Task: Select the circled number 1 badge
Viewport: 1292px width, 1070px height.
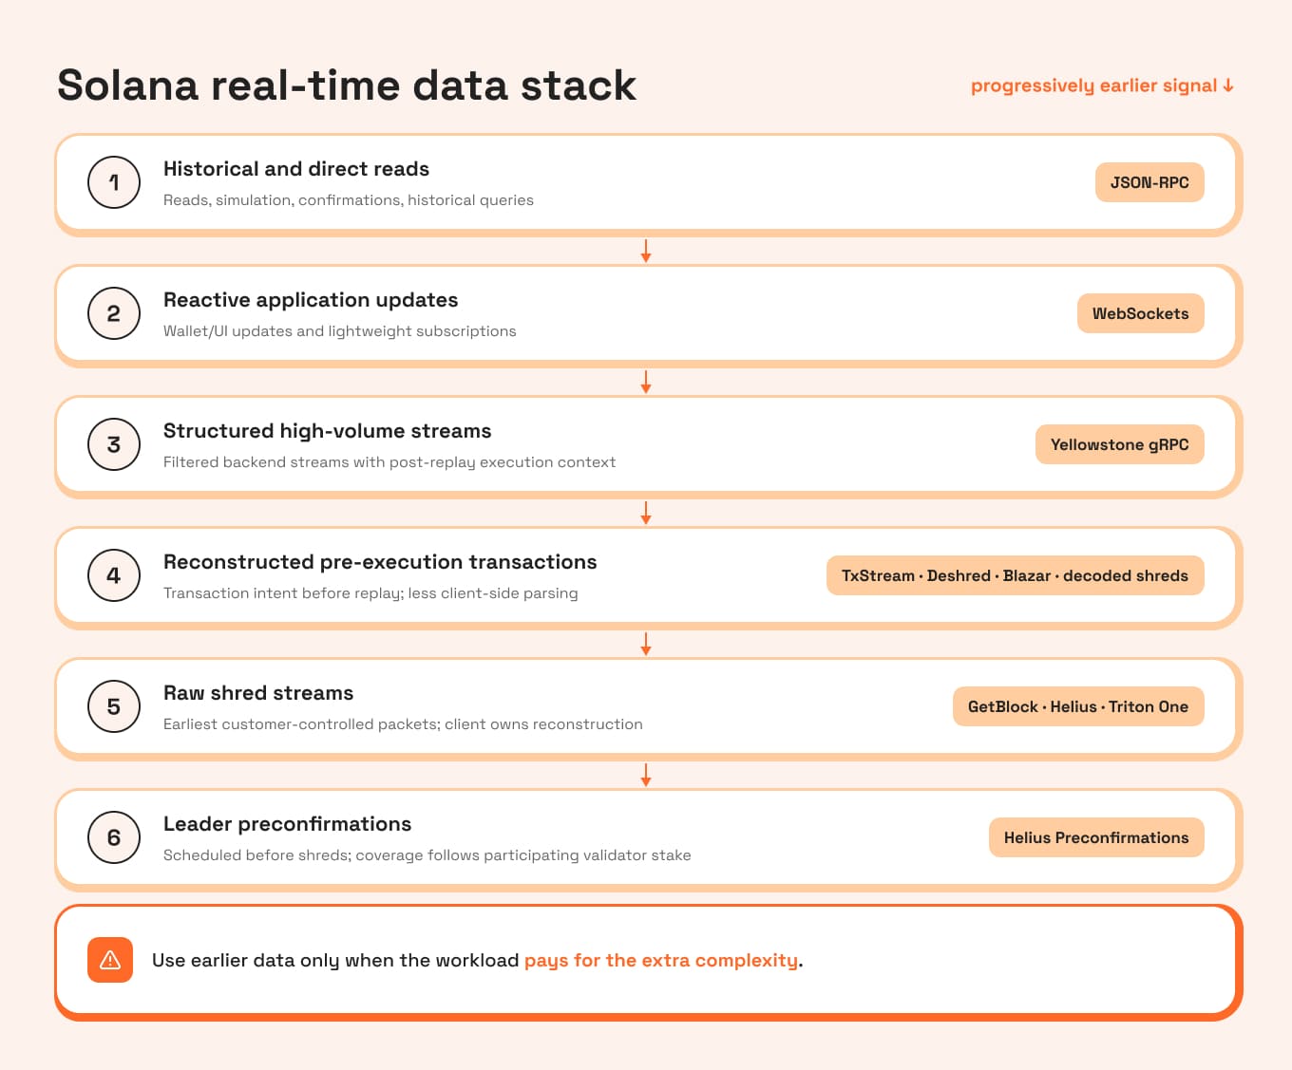Action: tap(114, 182)
